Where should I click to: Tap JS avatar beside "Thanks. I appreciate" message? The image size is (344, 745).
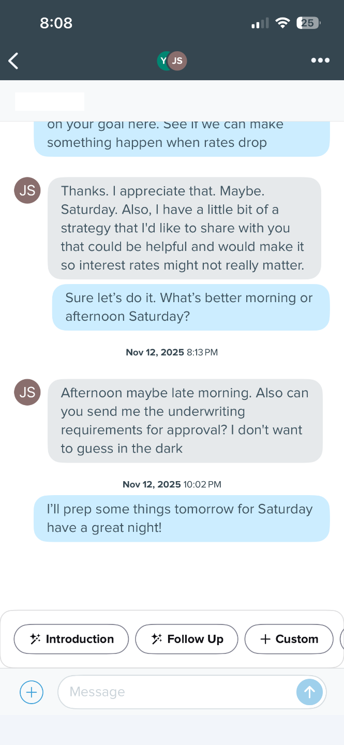(27, 190)
